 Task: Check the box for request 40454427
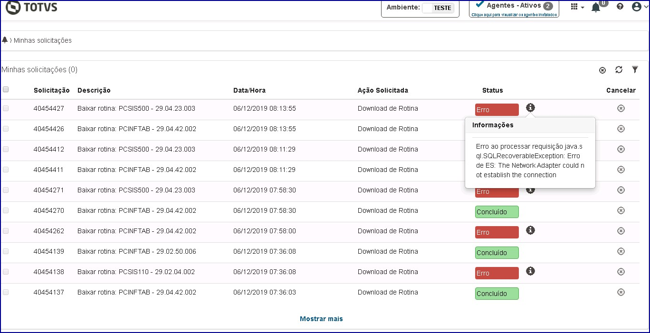(6, 108)
